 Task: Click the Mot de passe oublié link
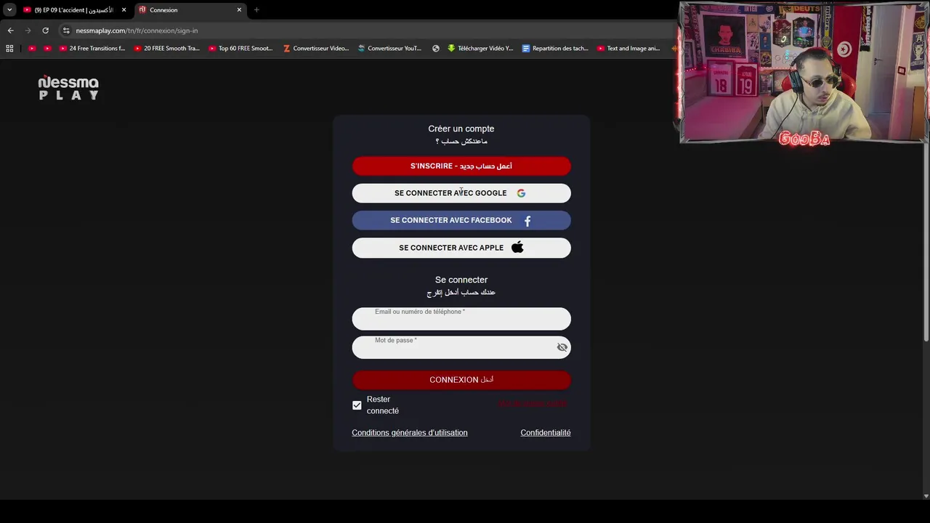click(533, 404)
